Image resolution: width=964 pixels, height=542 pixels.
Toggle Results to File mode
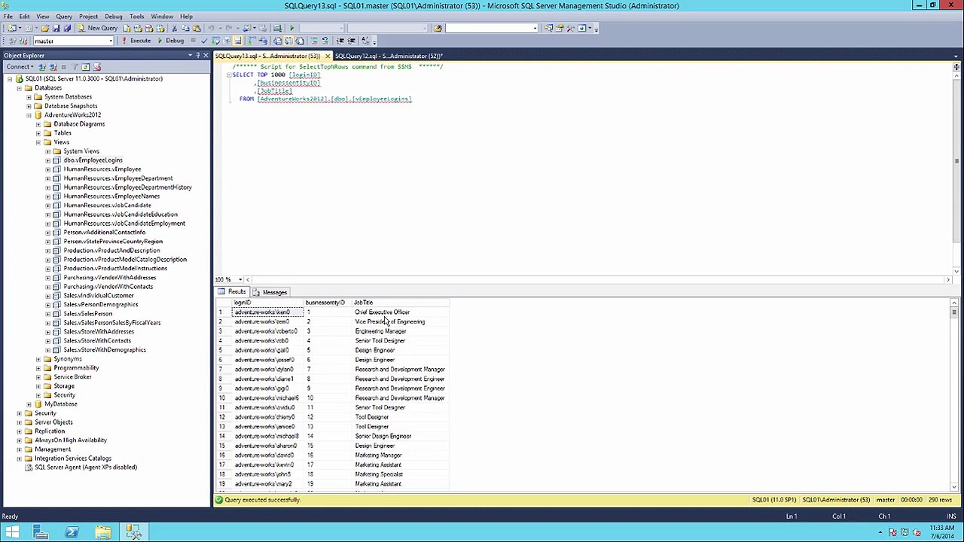point(300,41)
